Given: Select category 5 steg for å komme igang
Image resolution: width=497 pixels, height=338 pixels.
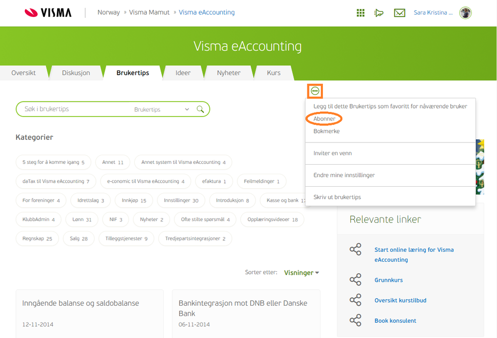Looking at the screenshot, I should [x=53, y=162].
